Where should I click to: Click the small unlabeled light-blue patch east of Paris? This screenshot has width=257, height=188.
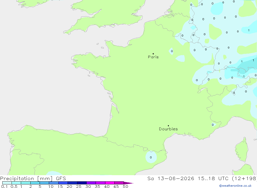180,58
